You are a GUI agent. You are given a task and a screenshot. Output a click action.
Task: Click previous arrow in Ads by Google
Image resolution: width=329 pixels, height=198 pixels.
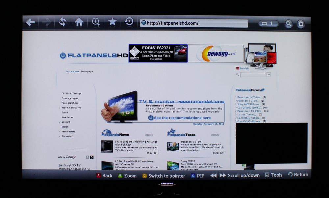pos(88,157)
